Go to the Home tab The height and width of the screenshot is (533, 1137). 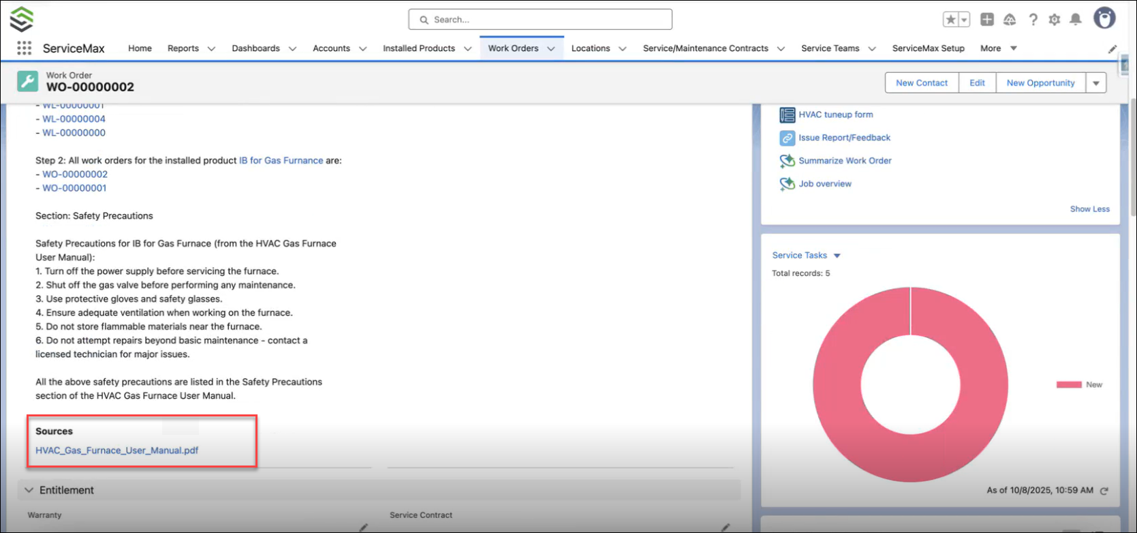(140, 48)
